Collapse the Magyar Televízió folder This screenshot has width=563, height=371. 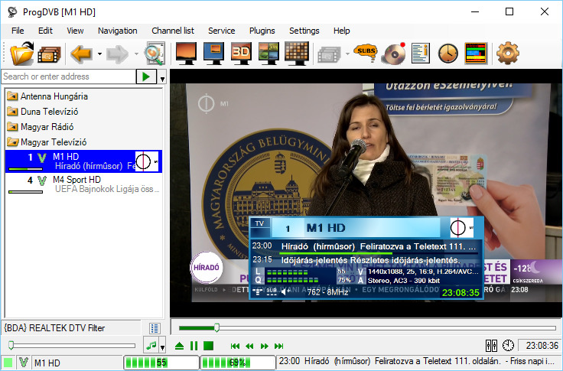pyautogui.click(x=47, y=142)
